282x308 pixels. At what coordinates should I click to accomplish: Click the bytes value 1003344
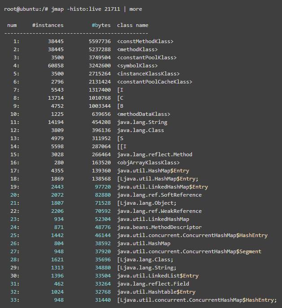pyautogui.click(x=100, y=106)
